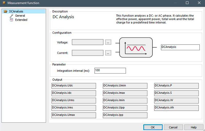Click the Extended clock icon
Screen dimensions: 205x131
point(12,20)
